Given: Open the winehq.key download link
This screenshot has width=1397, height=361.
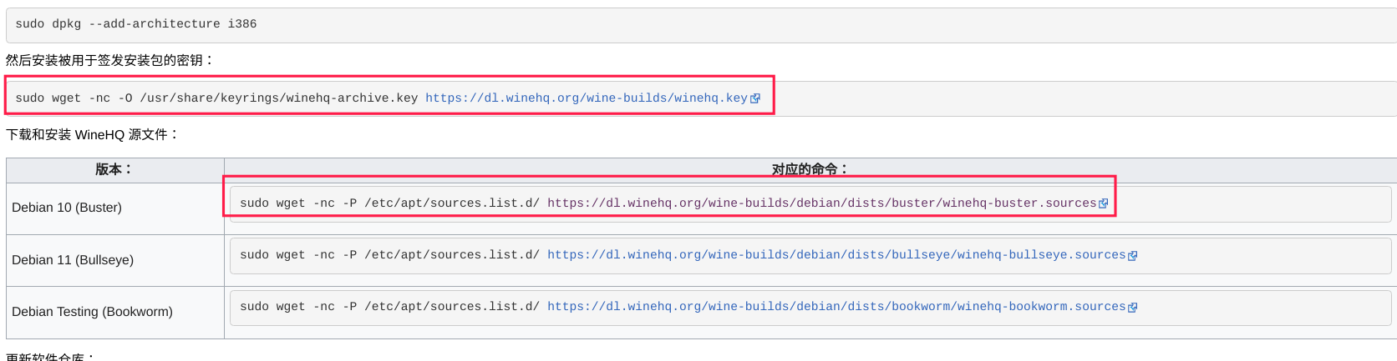Looking at the screenshot, I should click(x=586, y=98).
